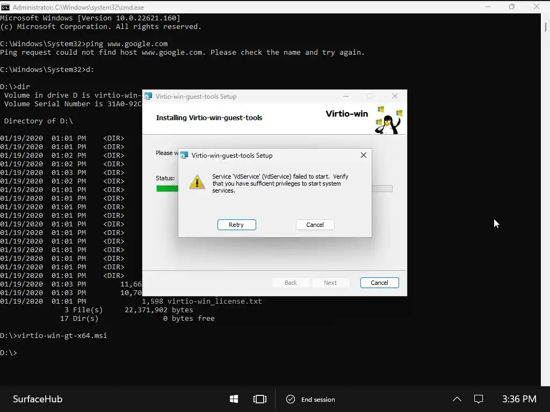550x412 pixels.
Task: Click the Virtio-win penguin logo
Action: tap(389, 120)
